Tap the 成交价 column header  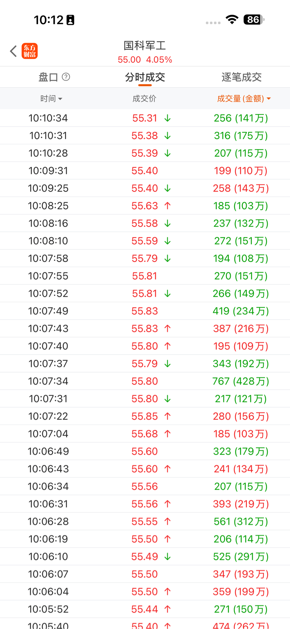pos(144,99)
